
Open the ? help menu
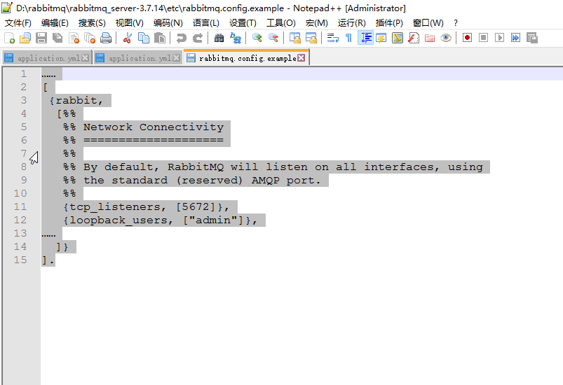click(x=456, y=23)
